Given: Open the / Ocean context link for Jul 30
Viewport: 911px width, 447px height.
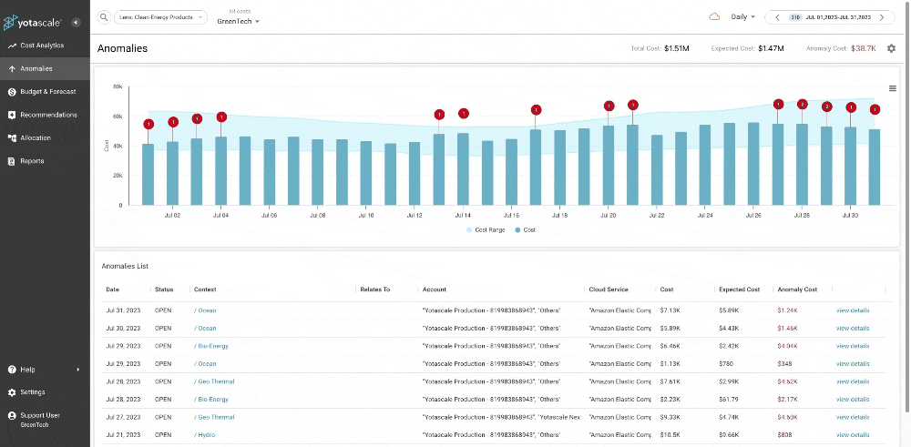Looking at the screenshot, I should [x=205, y=329].
